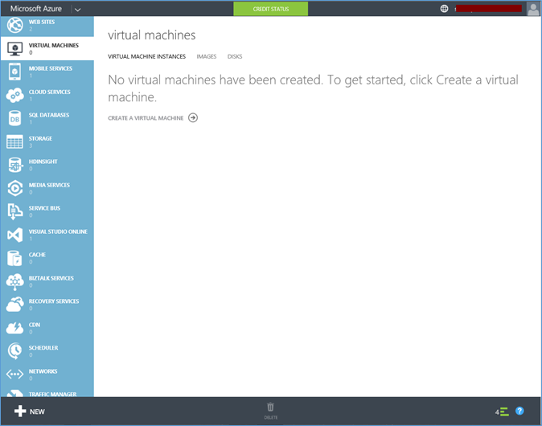Screen dimensions: 542x426
Task: Click the Virtual Machines sidebar label text
Action: coord(54,45)
